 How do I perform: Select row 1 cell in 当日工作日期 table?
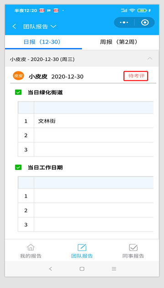(93, 196)
